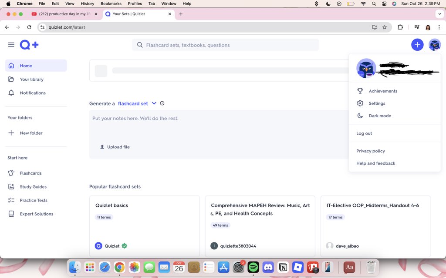Viewport: 446px width, 278px height.
Task: Click the search field for flashcard sets
Action: tap(225, 45)
